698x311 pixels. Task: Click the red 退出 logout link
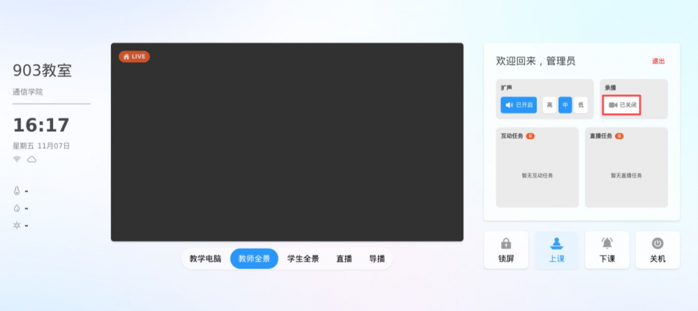(x=658, y=62)
